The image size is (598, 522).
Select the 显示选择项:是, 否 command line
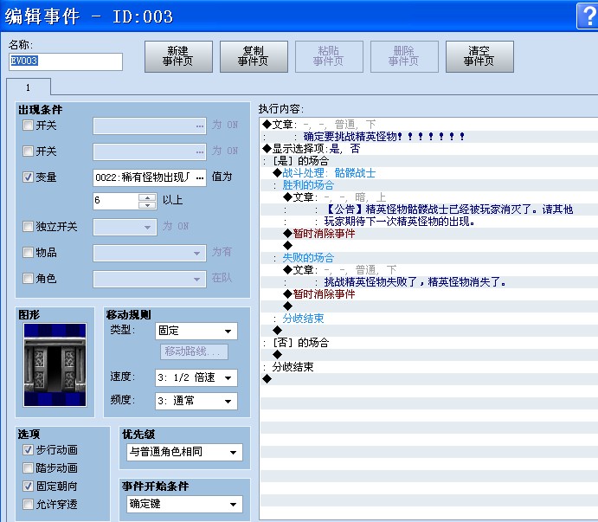pyautogui.click(x=312, y=149)
